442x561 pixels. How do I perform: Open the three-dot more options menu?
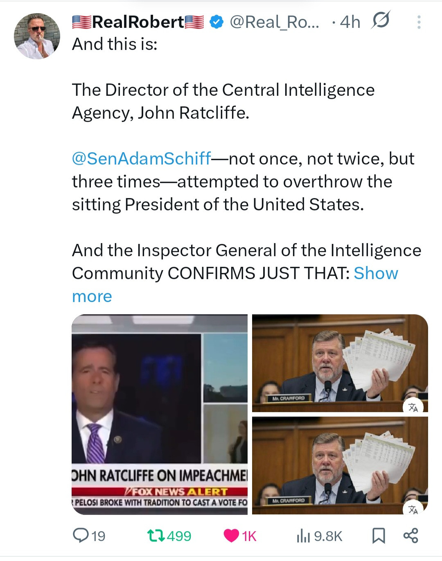pyautogui.click(x=419, y=22)
